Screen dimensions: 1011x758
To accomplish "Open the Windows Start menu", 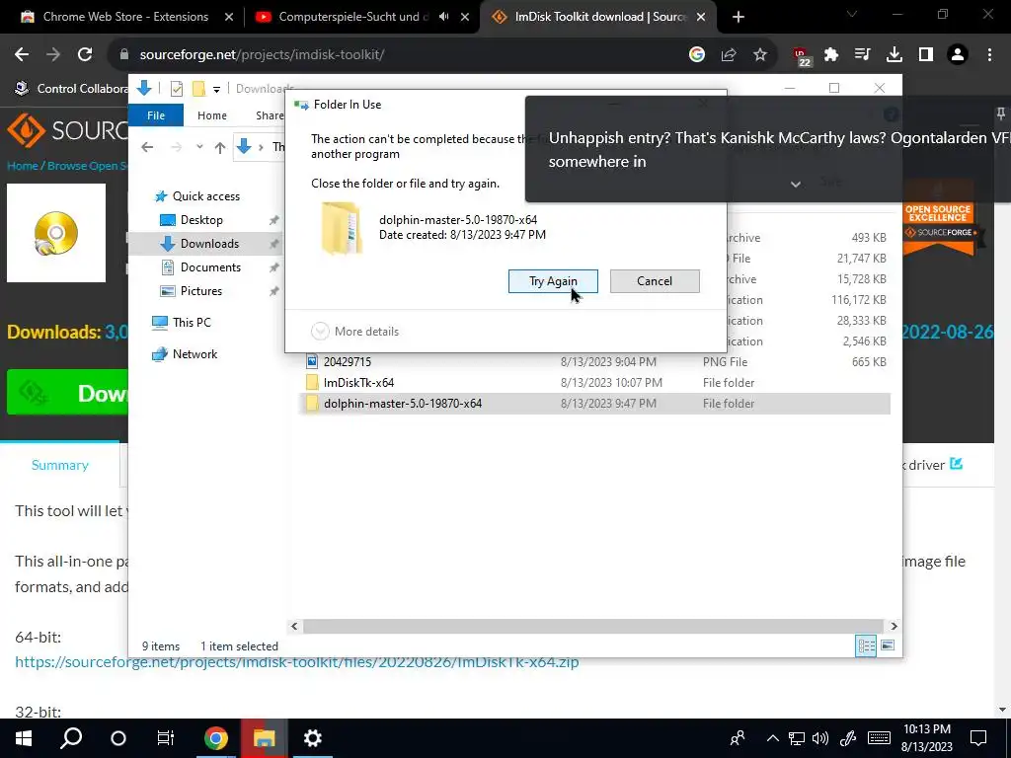I will 24,738.
